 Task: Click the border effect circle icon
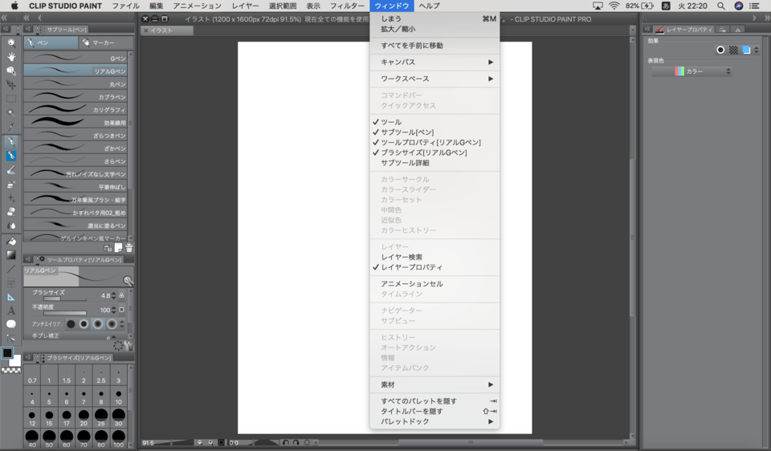(x=720, y=50)
